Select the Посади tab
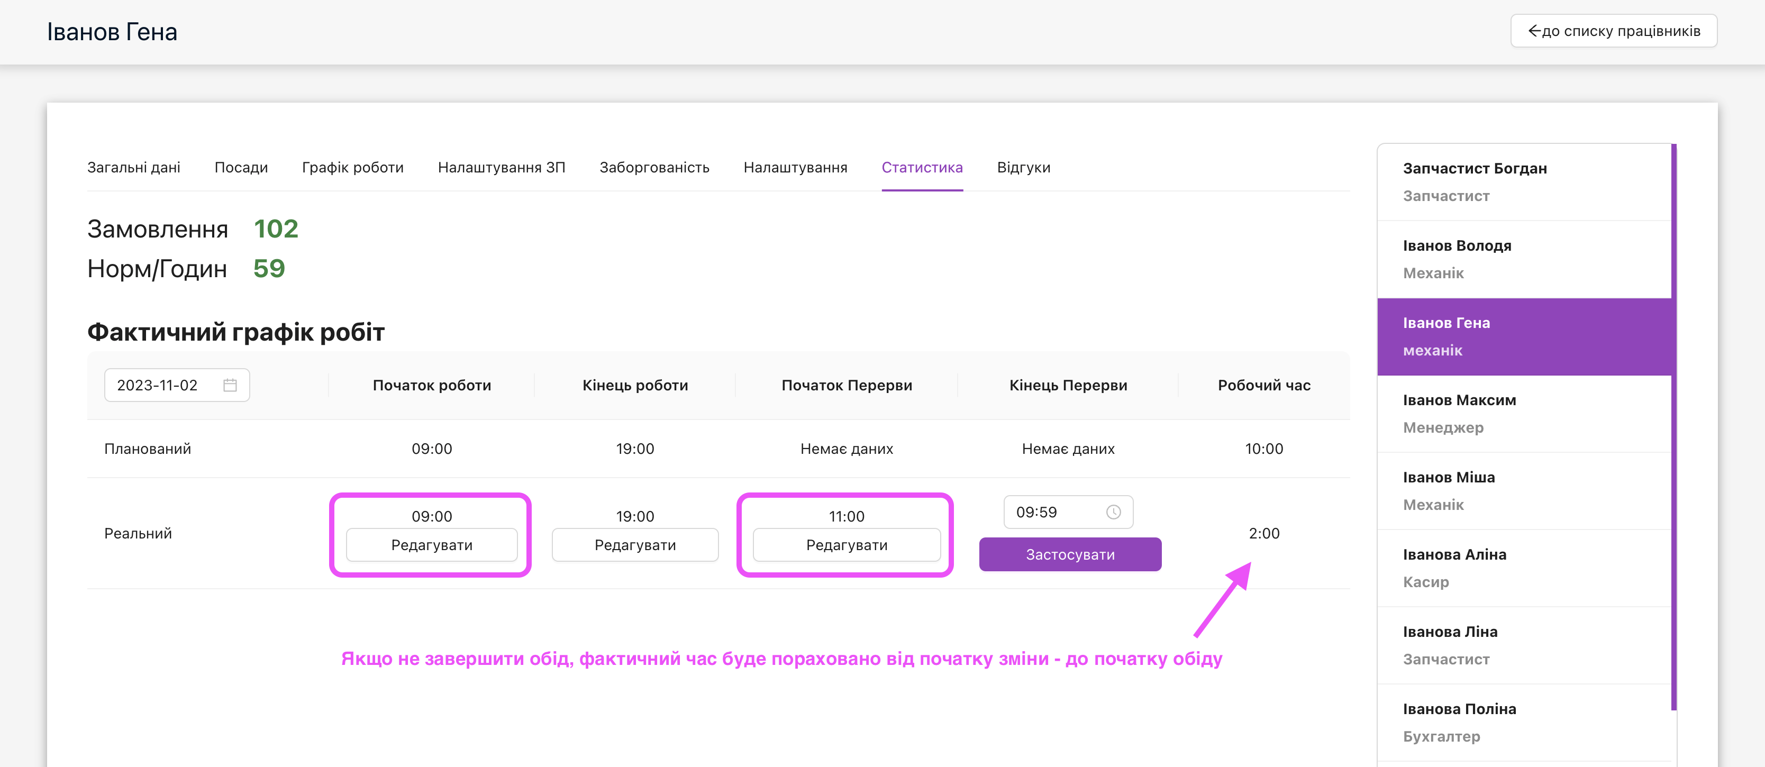The image size is (1765, 767). pos(241,168)
